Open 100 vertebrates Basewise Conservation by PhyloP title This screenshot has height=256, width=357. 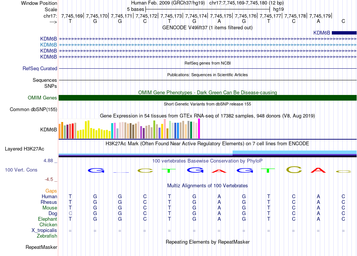click(207, 161)
